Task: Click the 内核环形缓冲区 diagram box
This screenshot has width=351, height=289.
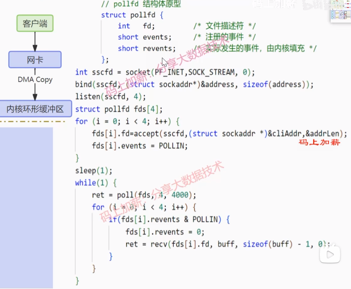Action: 35,109
